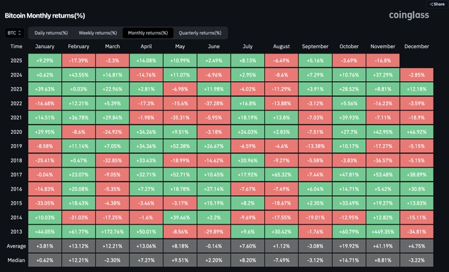Click the Time column header
The width and height of the screenshot is (449, 272).
(16, 46)
